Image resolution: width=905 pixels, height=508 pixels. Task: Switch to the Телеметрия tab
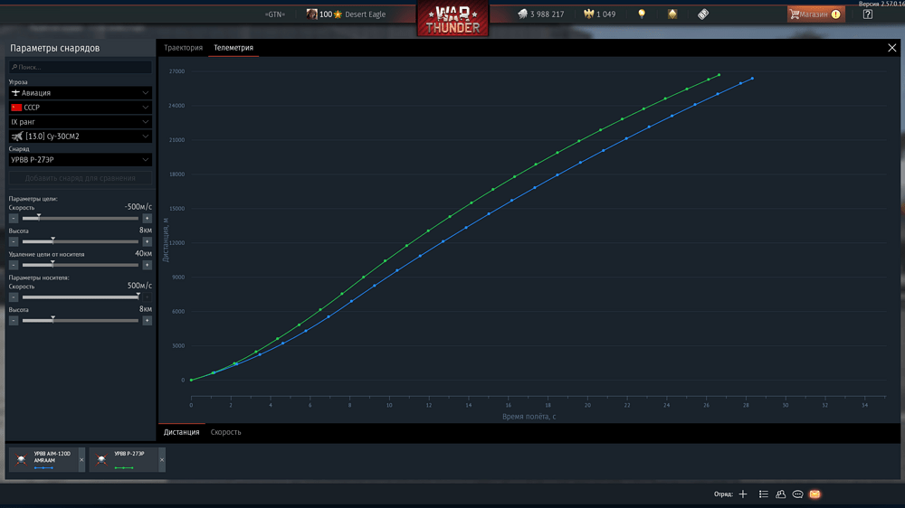pos(233,48)
